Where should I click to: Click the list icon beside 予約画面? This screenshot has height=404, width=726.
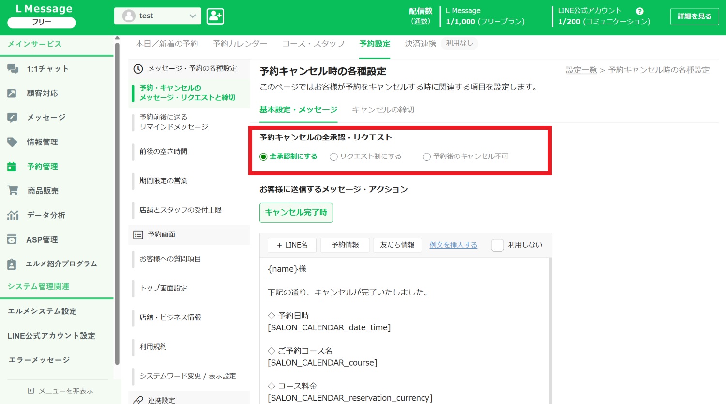tap(138, 234)
